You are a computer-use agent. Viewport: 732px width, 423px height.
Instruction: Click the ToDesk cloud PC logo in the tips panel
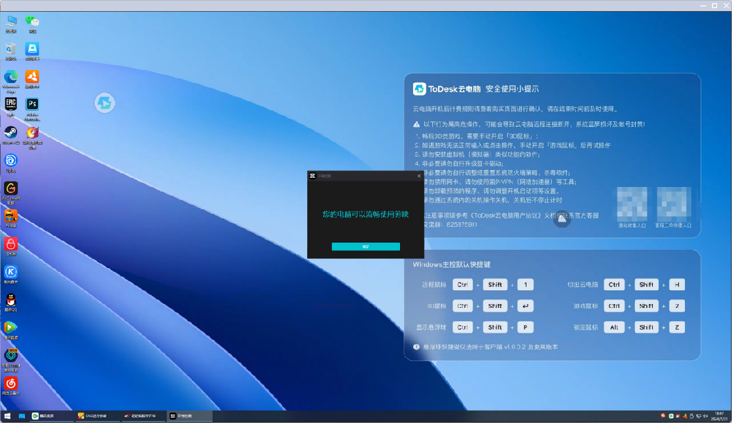tap(419, 89)
